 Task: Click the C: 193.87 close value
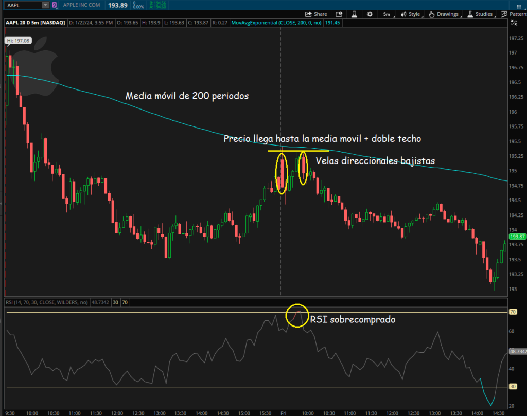(198, 23)
